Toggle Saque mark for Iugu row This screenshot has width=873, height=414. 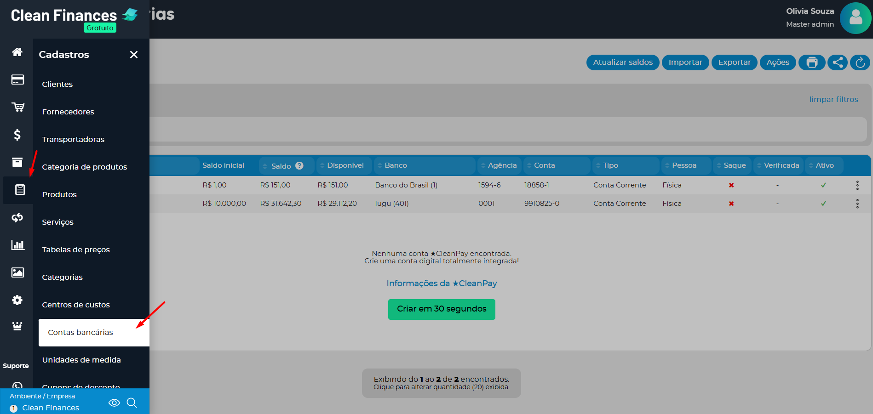click(x=731, y=204)
